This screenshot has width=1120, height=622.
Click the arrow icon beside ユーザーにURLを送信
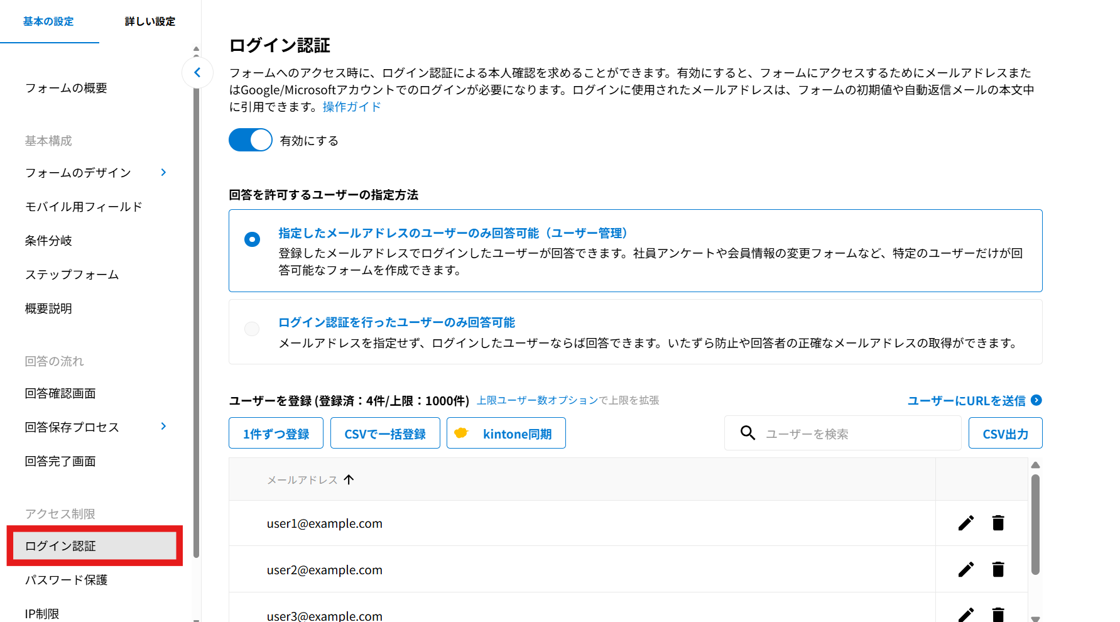point(1036,400)
